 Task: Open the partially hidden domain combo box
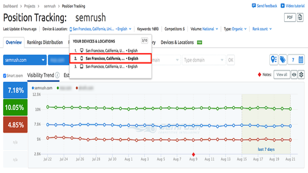[166, 60]
